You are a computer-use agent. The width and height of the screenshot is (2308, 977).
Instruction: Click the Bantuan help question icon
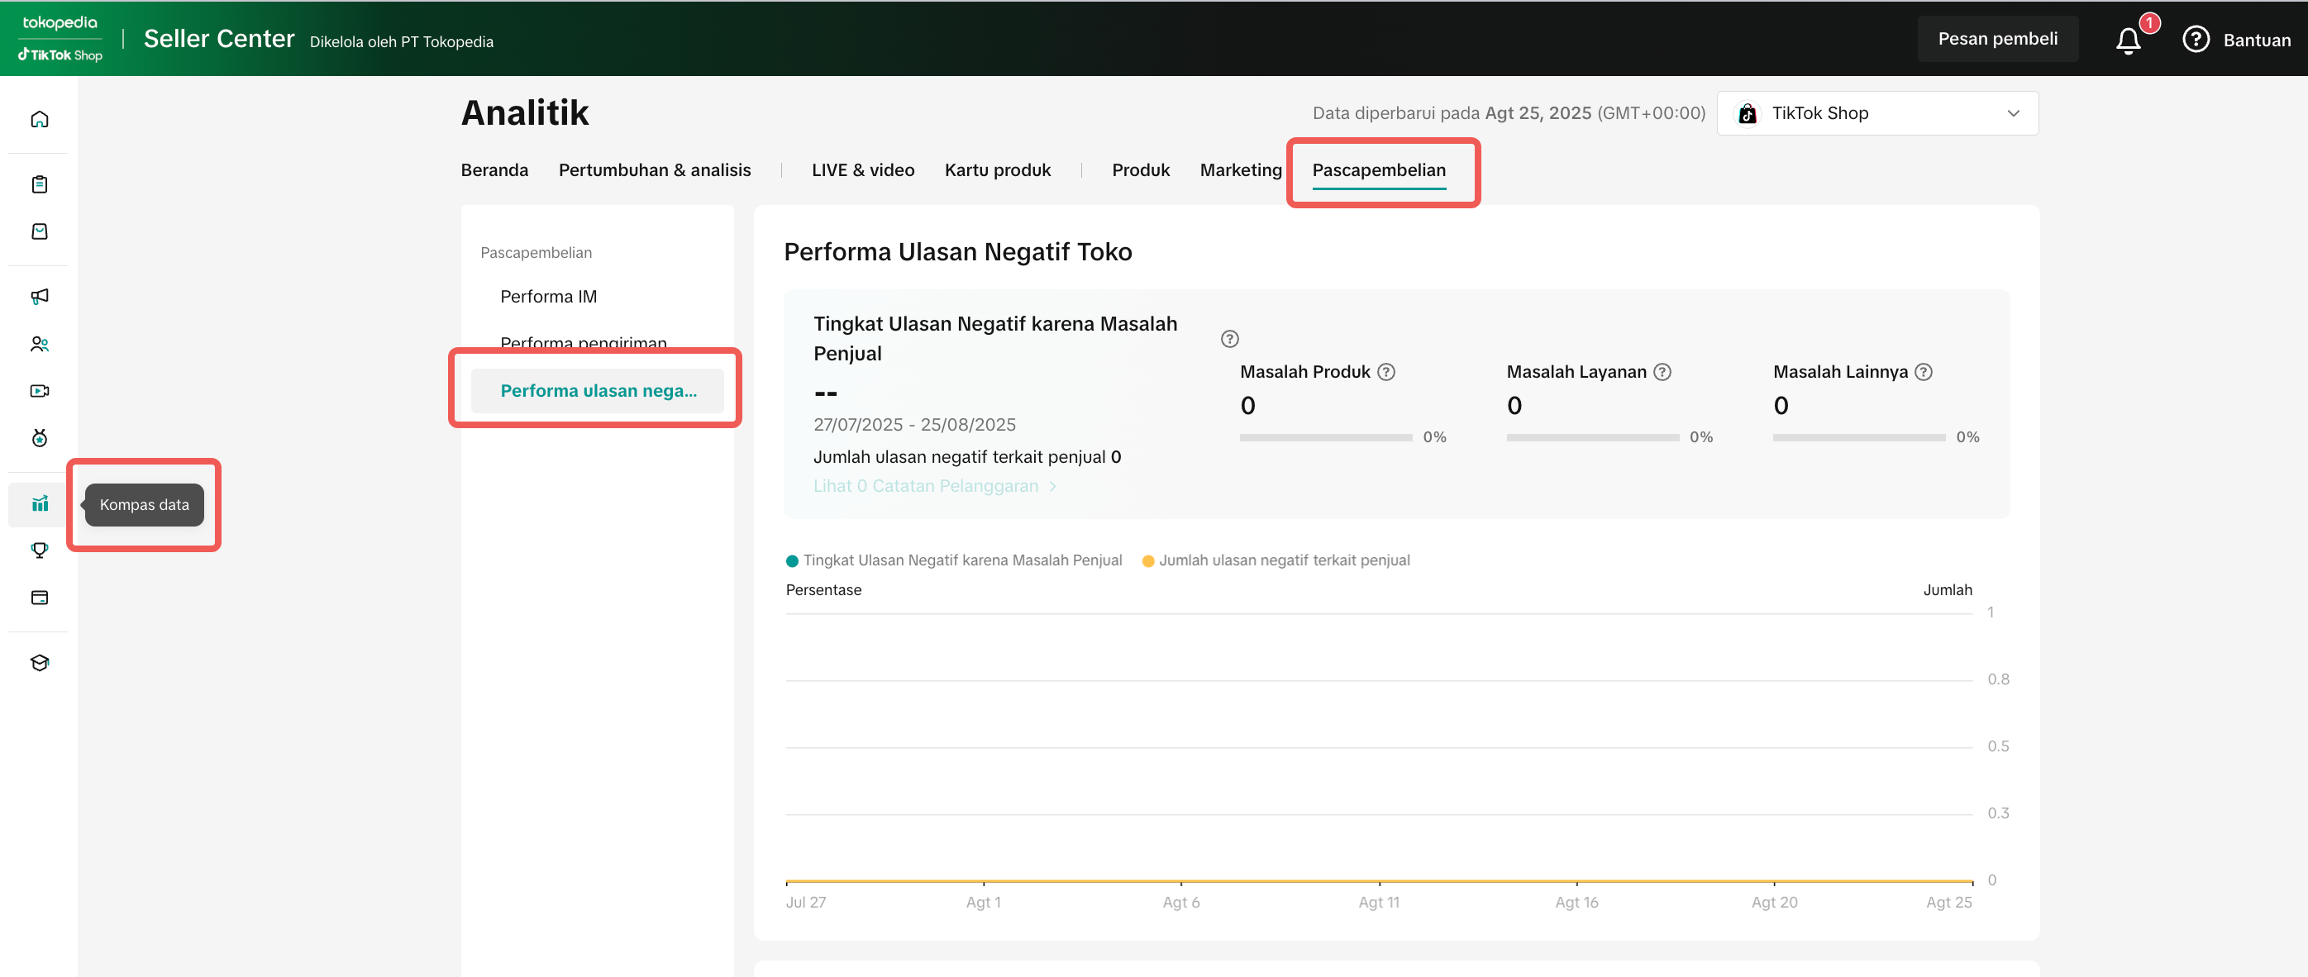tap(2195, 40)
